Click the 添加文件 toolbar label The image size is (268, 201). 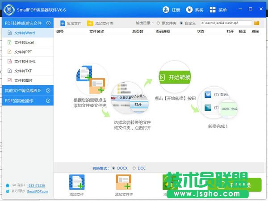(x=74, y=23)
